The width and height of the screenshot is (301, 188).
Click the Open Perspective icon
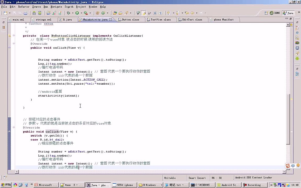[266, 13]
